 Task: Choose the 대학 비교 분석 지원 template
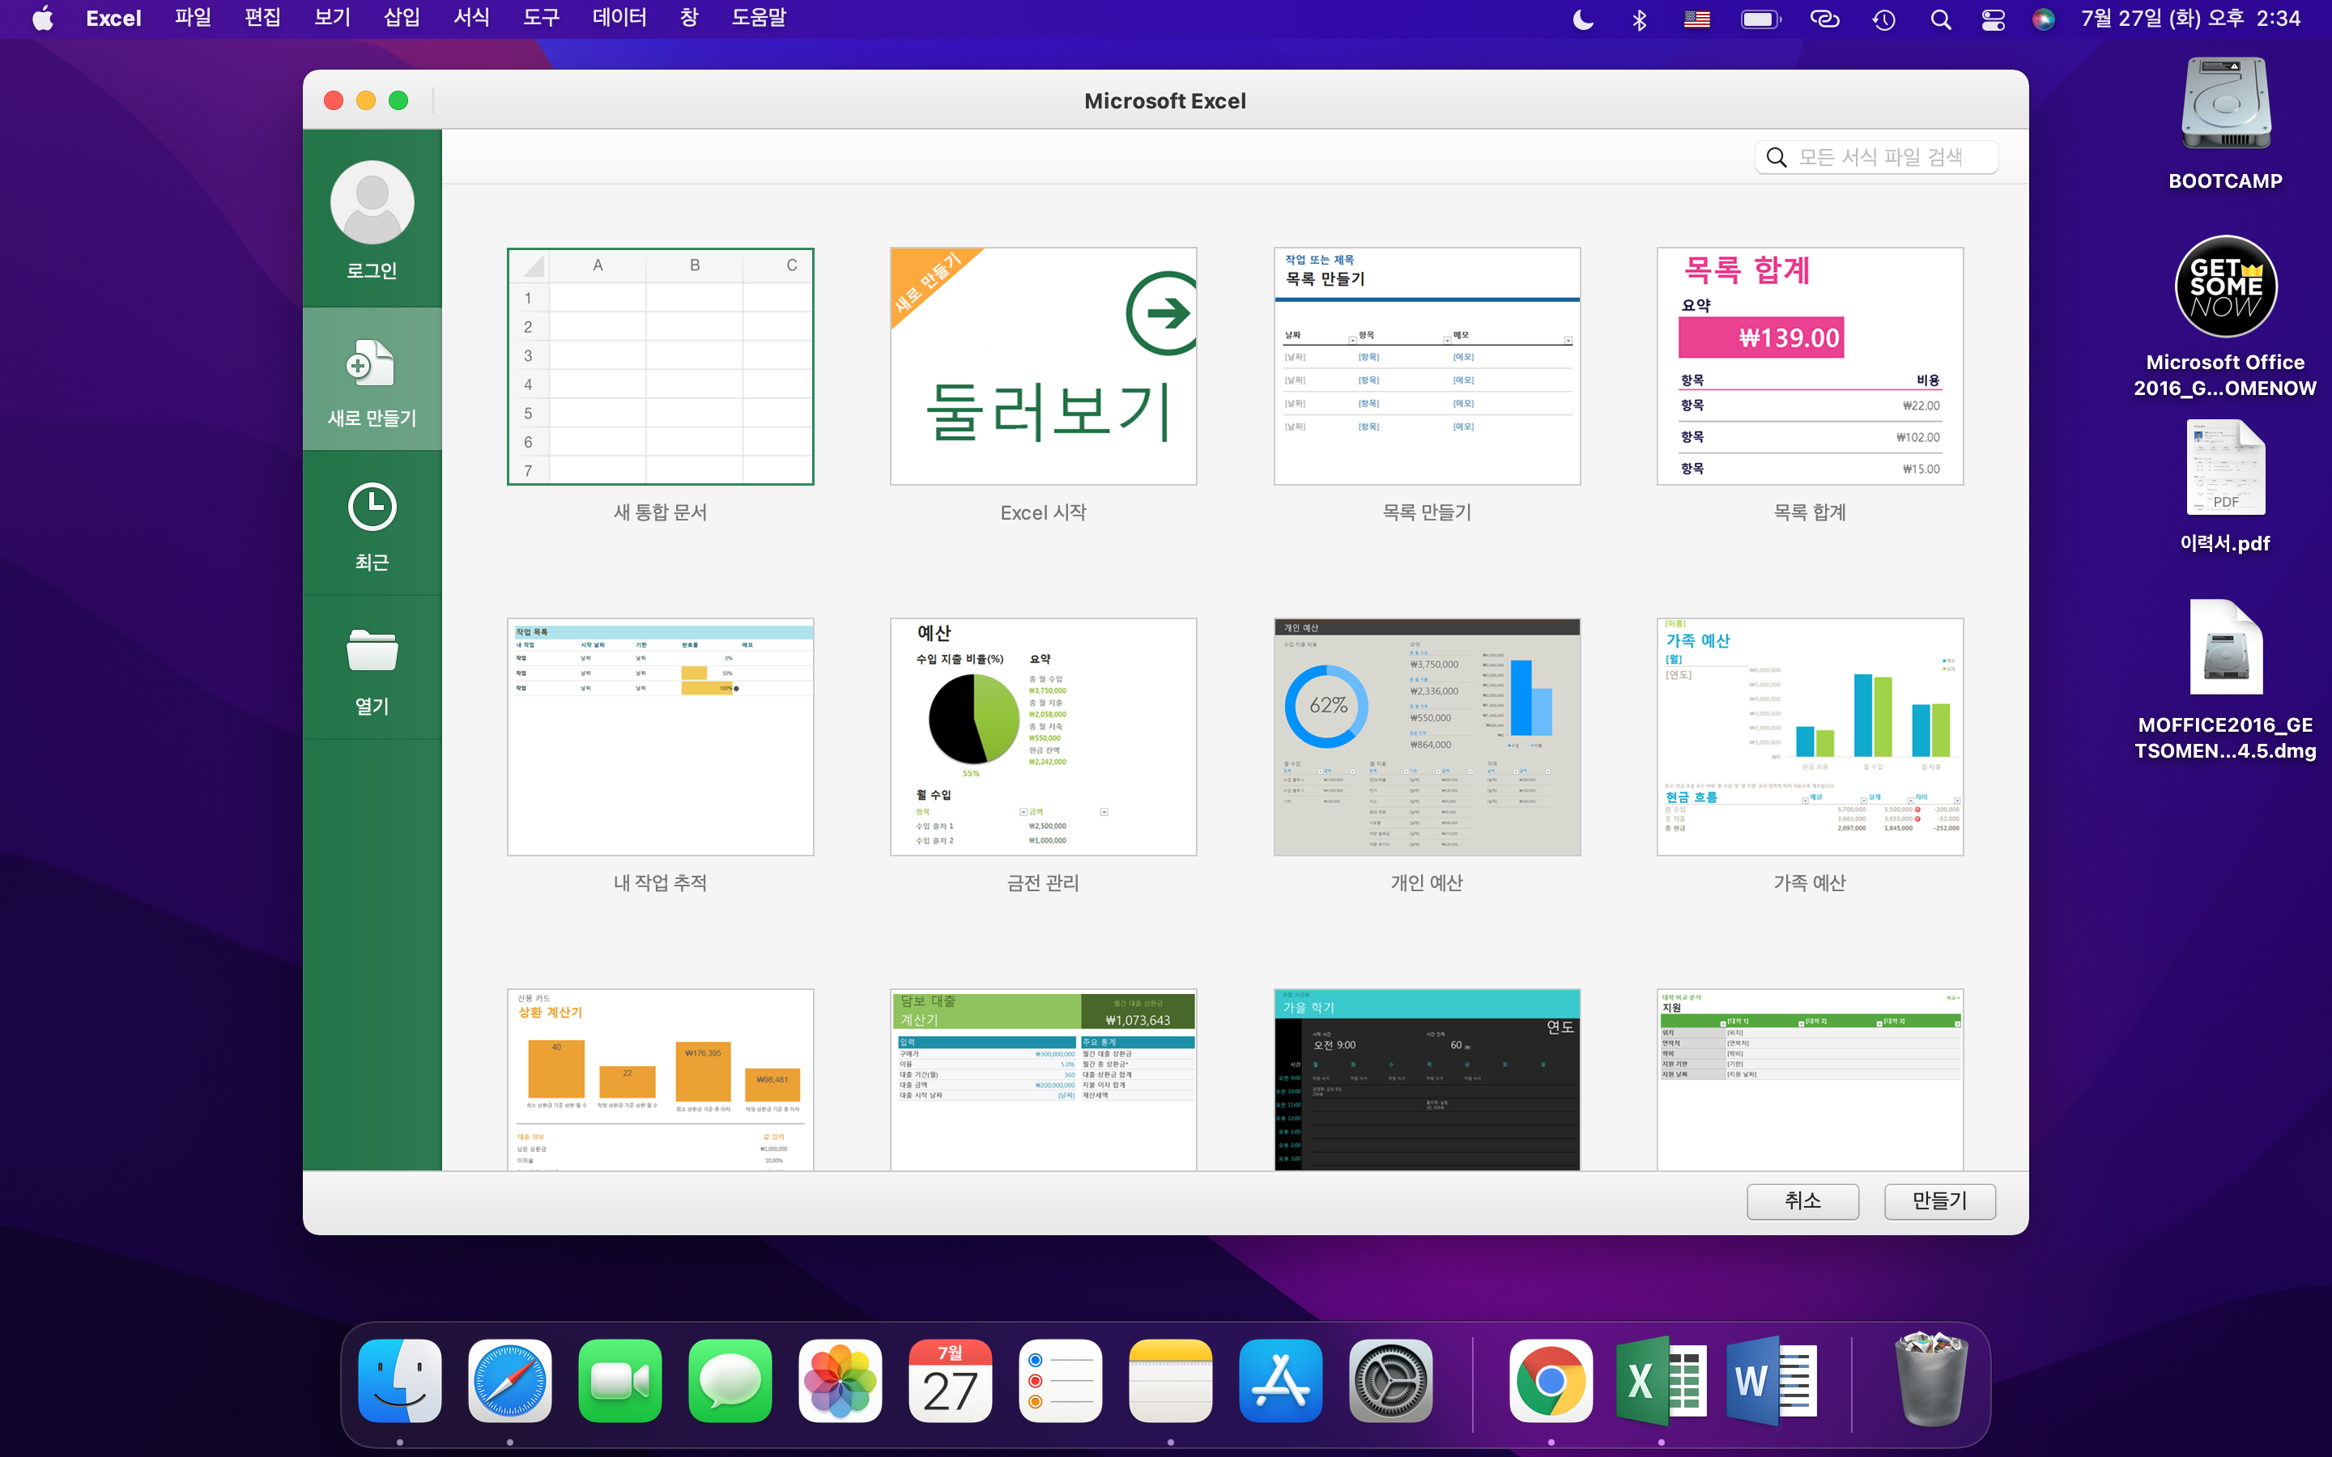pyautogui.click(x=1811, y=1079)
